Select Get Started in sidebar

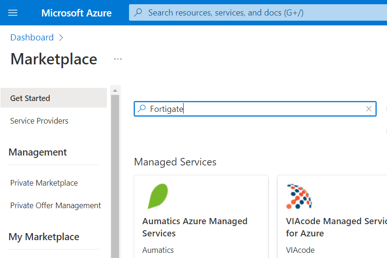tap(54, 98)
